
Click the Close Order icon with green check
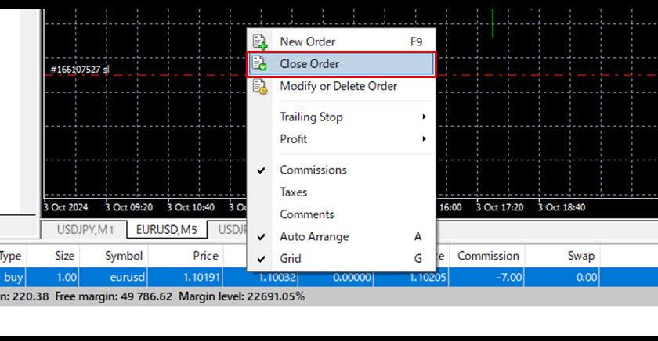pos(260,64)
